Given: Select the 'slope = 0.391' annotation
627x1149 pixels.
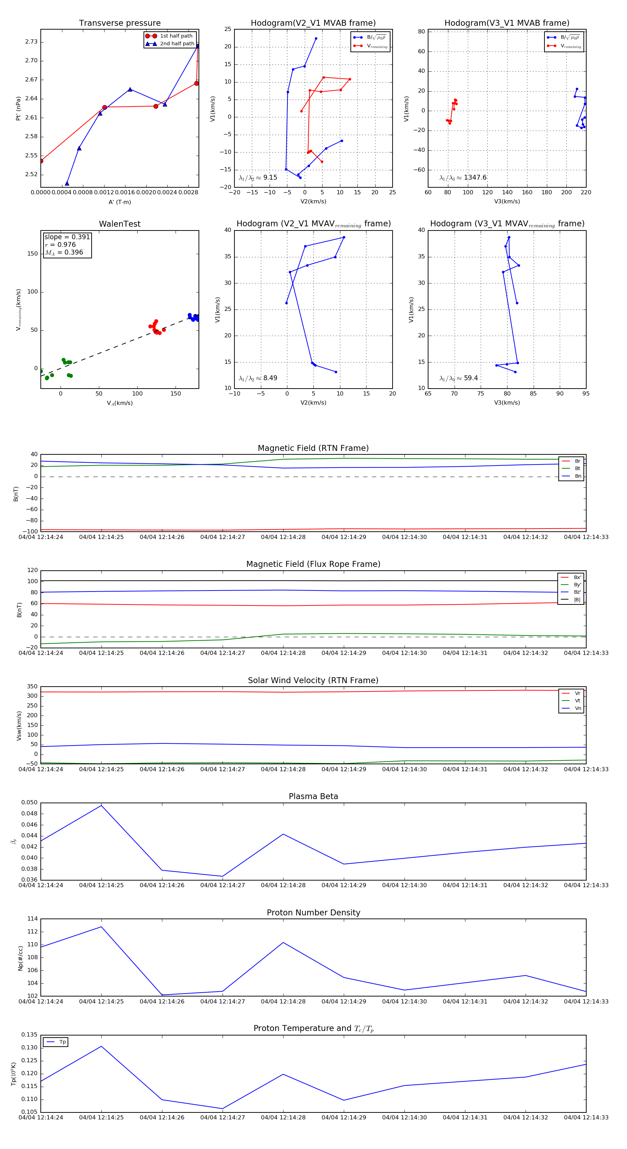Looking at the screenshot, I should 67,237.
